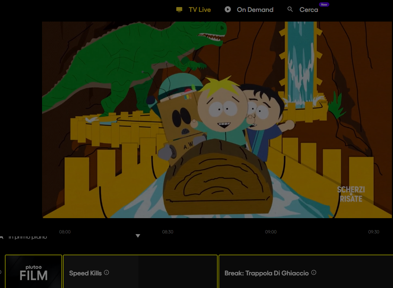
Task: Click the play circle icon beside On Demand
Action: point(228,9)
